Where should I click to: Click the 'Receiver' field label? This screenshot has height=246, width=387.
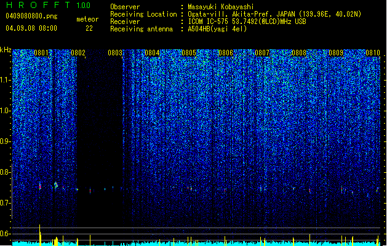click(125, 22)
